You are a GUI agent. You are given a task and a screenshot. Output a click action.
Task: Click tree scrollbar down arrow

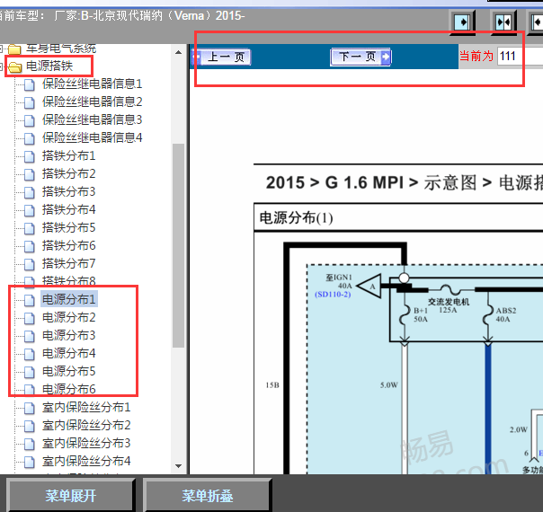coord(179,466)
